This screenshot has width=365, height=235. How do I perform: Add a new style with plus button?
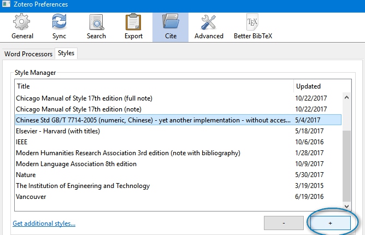point(331,223)
